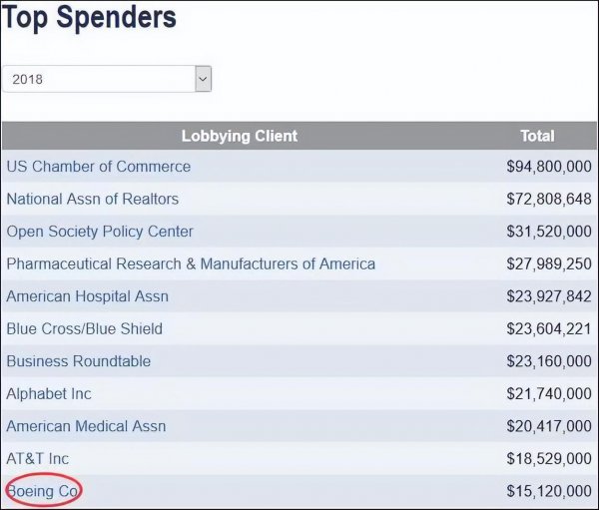
Task: Open the US Chamber of Commerce link
Action: point(98,167)
